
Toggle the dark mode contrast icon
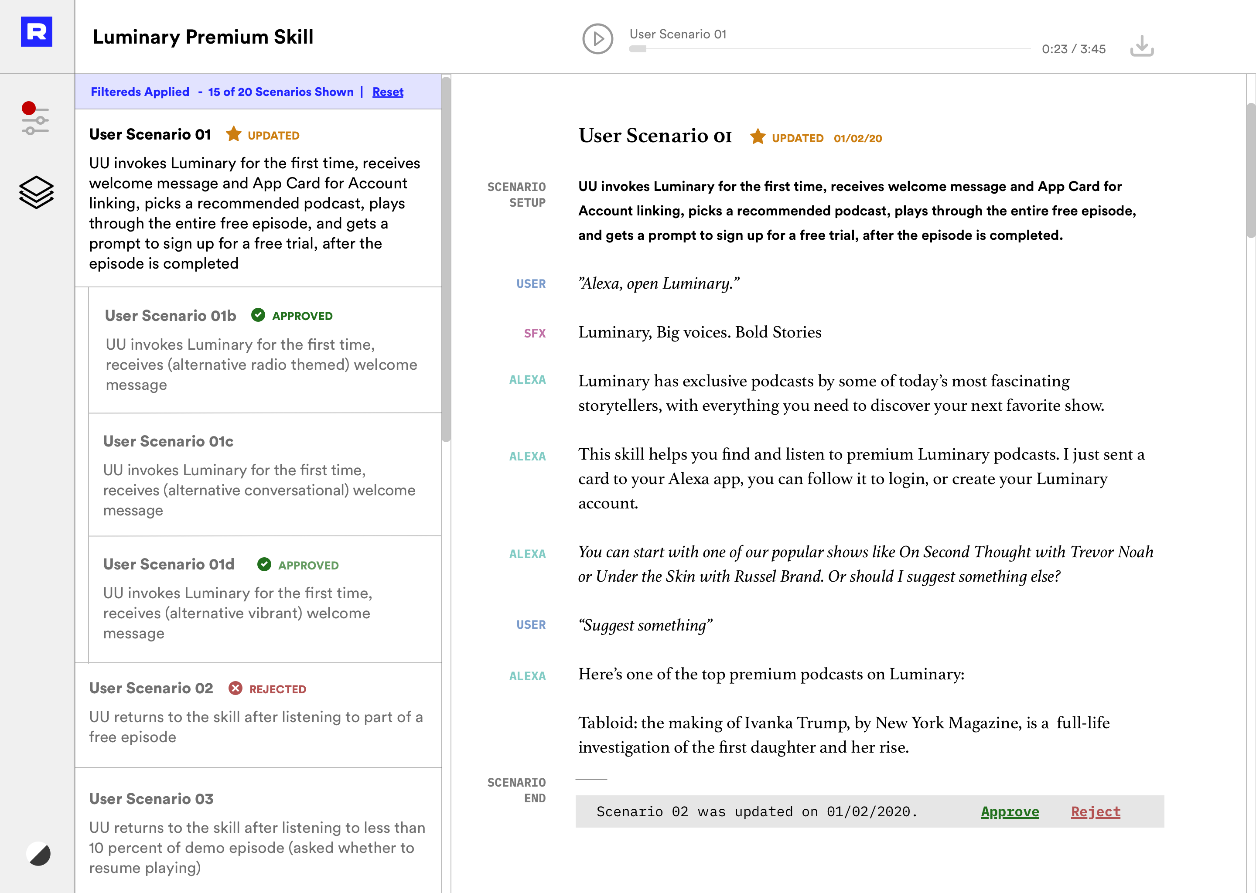pos(38,853)
